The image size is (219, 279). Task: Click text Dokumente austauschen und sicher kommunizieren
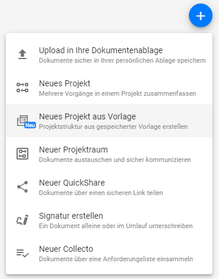[115, 160]
